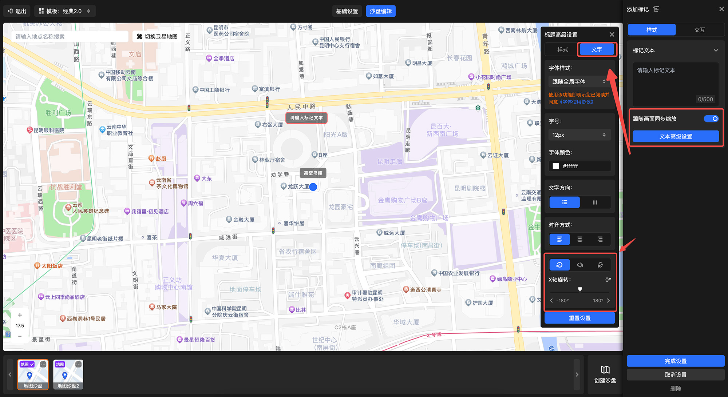Select vertical text direction icon
Viewport: 728px width, 397px height.
click(x=595, y=202)
